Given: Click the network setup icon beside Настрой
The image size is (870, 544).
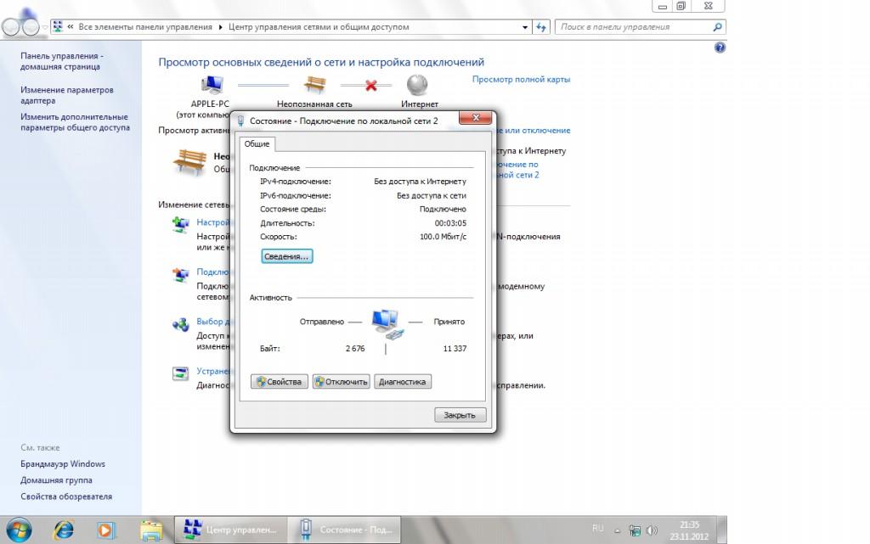Looking at the screenshot, I should [x=180, y=224].
